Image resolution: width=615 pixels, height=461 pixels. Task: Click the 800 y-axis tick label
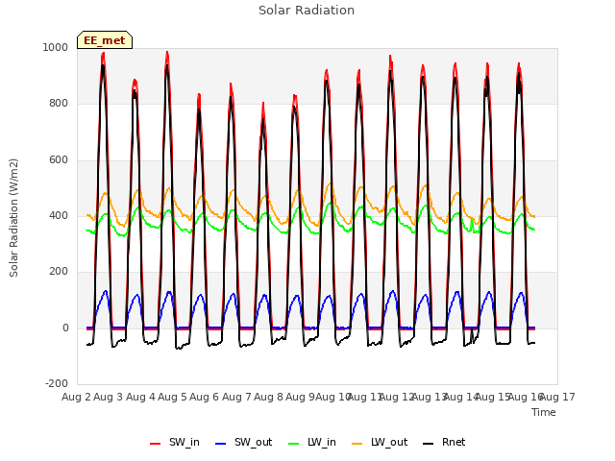(x=59, y=104)
